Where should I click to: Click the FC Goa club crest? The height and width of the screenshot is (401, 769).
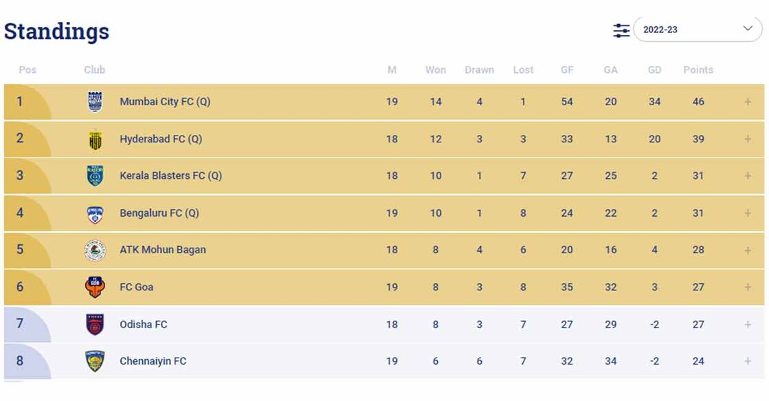tap(95, 287)
